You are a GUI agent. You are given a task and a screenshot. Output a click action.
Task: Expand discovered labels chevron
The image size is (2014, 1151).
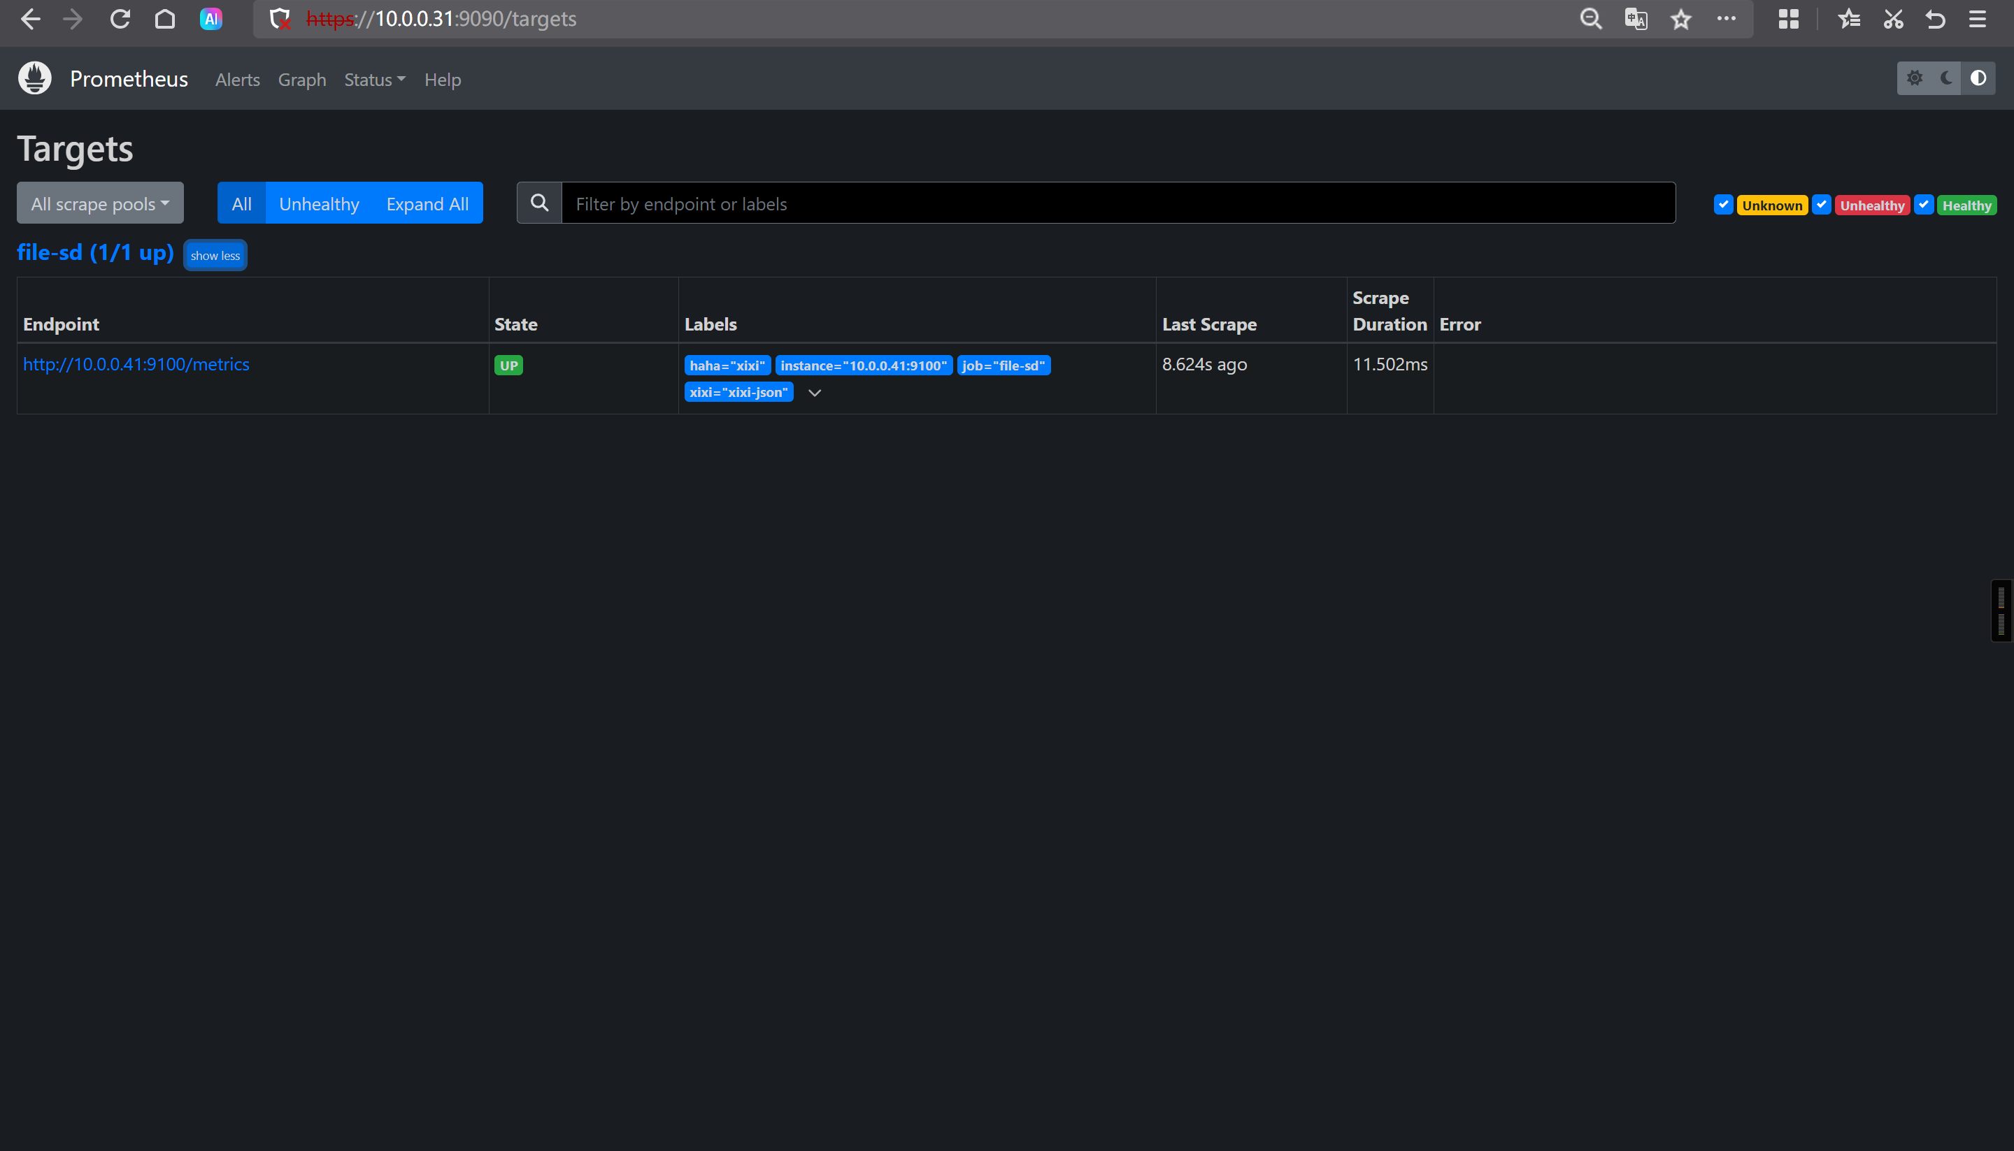point(814,393)
